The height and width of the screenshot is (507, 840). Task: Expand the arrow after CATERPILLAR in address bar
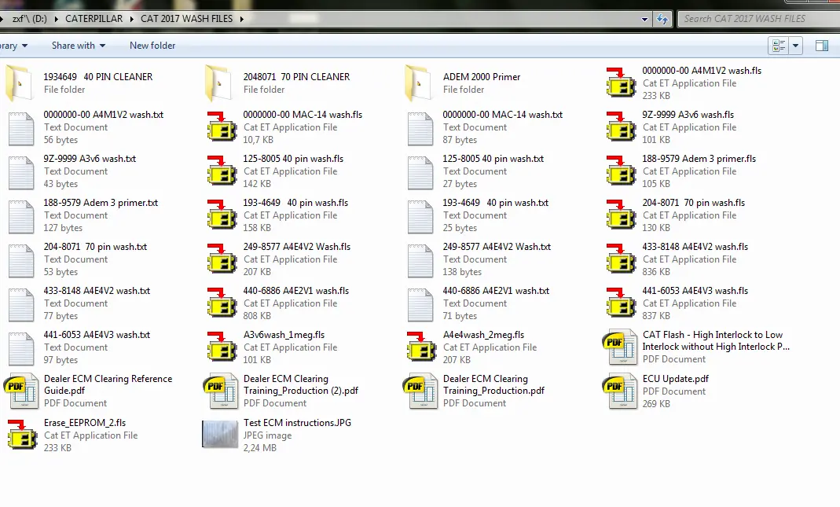132,19
